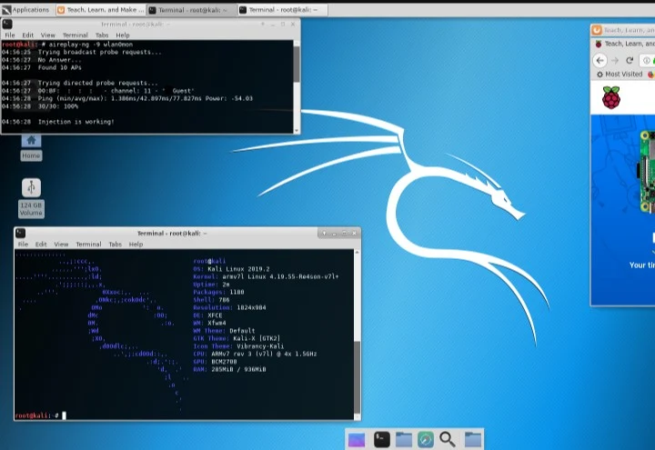Screen dimensions: 655x450
Task: Click the aireplay-ng terminal vertical scrollbar
Action: [297, 64]
